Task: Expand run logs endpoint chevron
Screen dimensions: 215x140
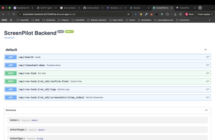Action: pyautogui.click(x=208, y=89)
